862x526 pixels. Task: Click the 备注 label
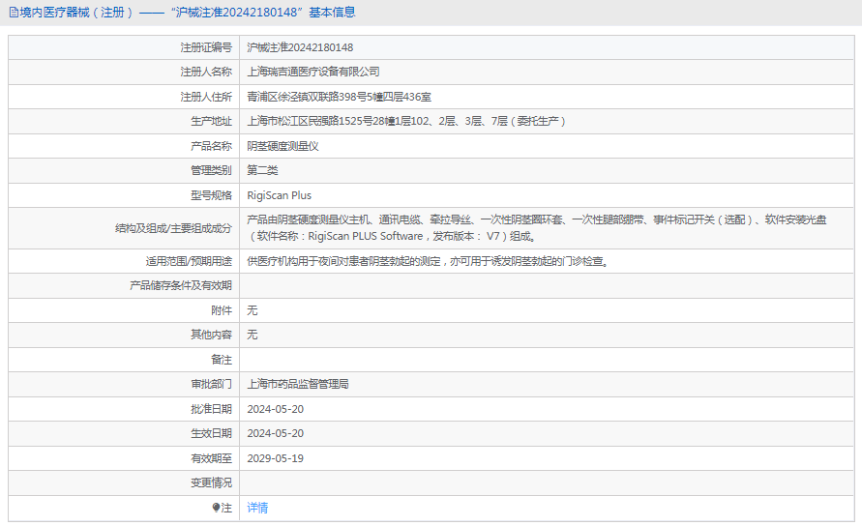click(x=222, y=360)
